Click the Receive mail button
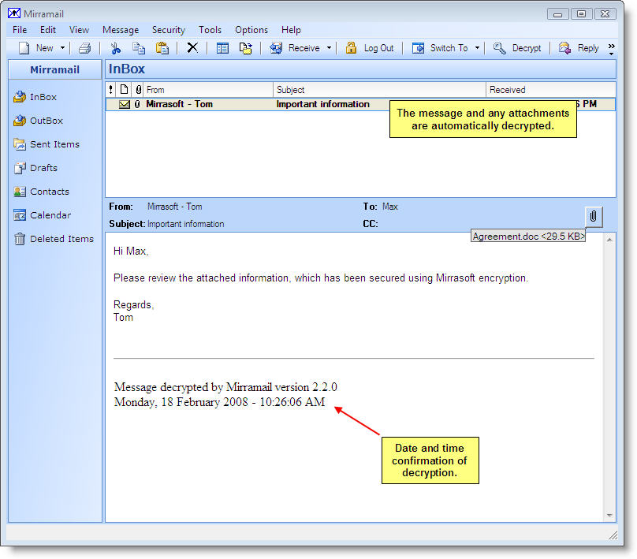 (x=295, y=48)
